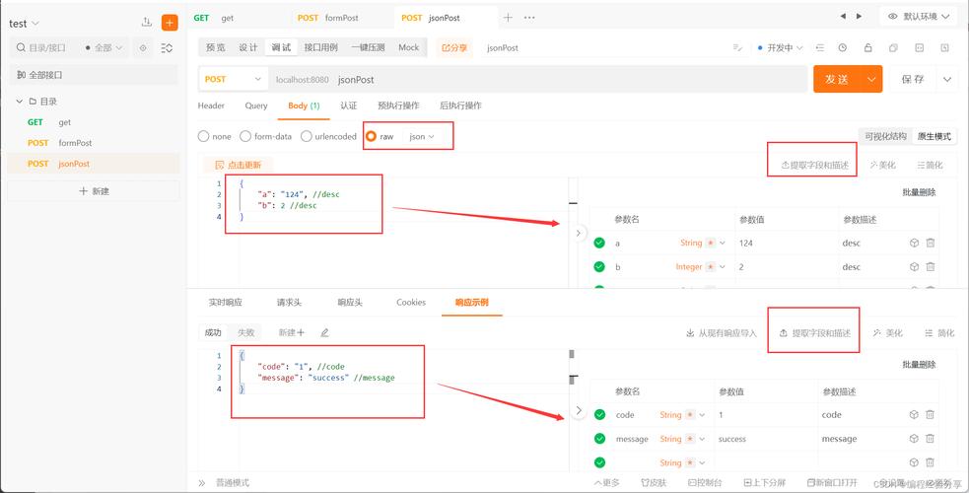The height and width of the screenshot is (493, 969).
Task: Click the cube icon in code row
Action: (914, 414)
